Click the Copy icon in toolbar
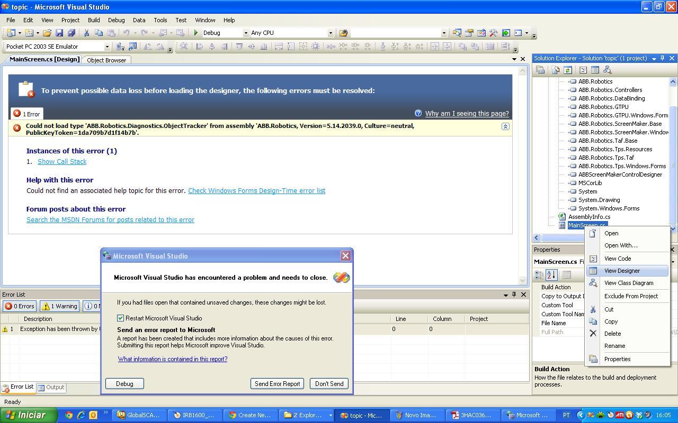 [x=99, y=33]
